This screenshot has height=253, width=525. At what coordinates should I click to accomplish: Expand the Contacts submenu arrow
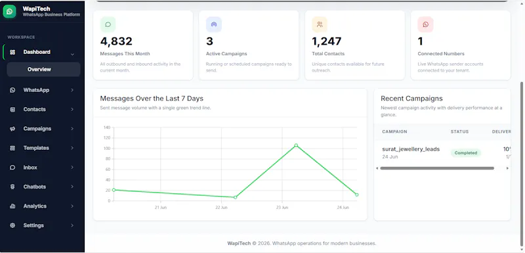(72, 109)
